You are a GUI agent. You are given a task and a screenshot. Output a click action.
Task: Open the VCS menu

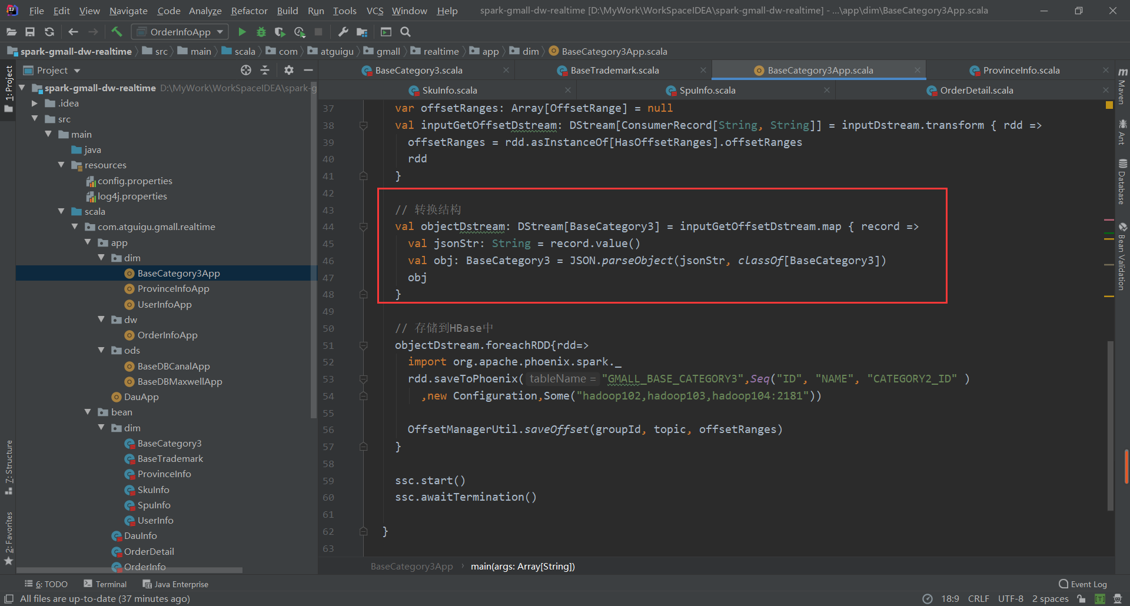tap(375, 11)
